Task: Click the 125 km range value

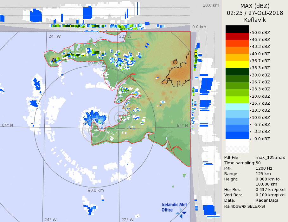Action: coord(263,174)
